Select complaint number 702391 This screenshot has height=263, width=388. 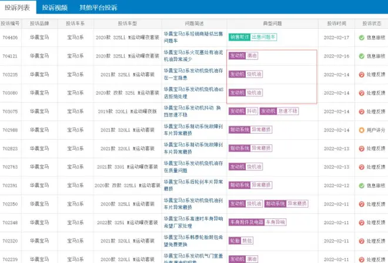(10, 186)
